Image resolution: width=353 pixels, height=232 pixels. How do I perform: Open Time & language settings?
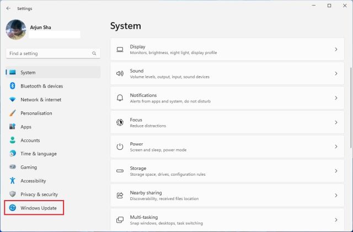click(53, 154)
